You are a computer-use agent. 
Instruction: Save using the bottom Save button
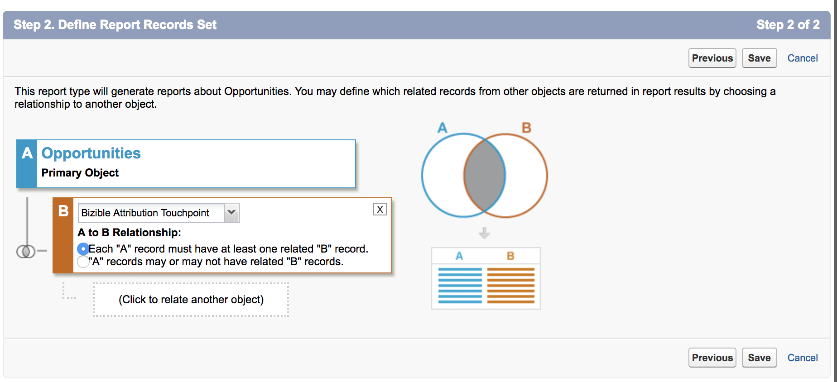point(760,358)
